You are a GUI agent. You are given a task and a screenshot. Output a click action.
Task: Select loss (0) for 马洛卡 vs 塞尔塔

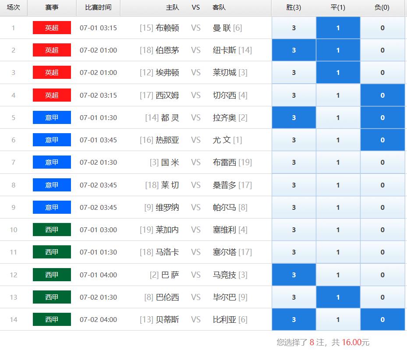tap(382, 252)
